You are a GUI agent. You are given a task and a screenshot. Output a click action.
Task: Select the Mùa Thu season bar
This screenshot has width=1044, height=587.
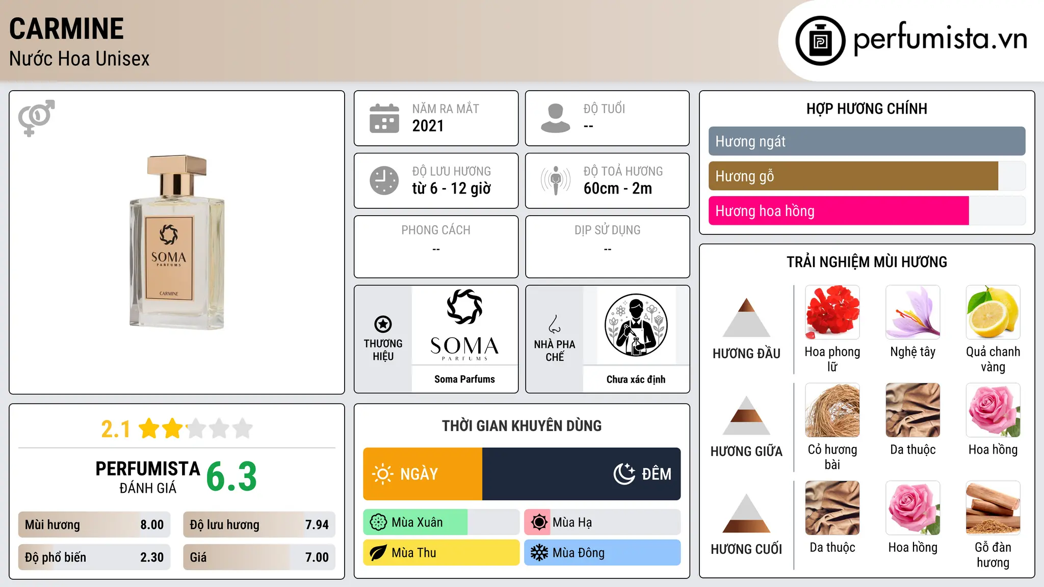[x=441, y=553]
